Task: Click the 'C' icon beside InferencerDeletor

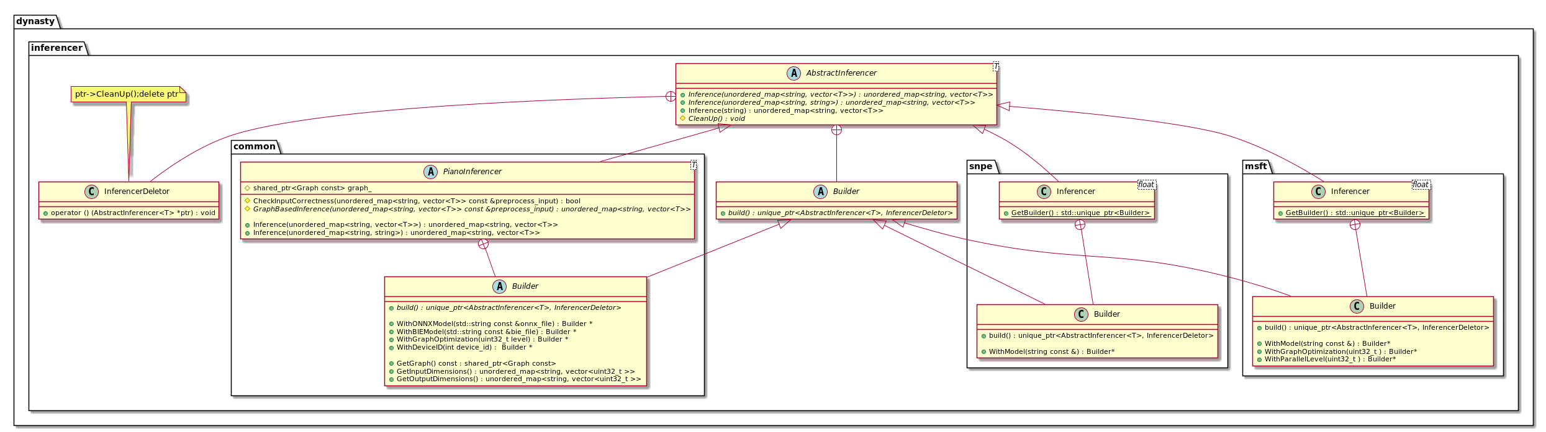Action: (91, 192)
